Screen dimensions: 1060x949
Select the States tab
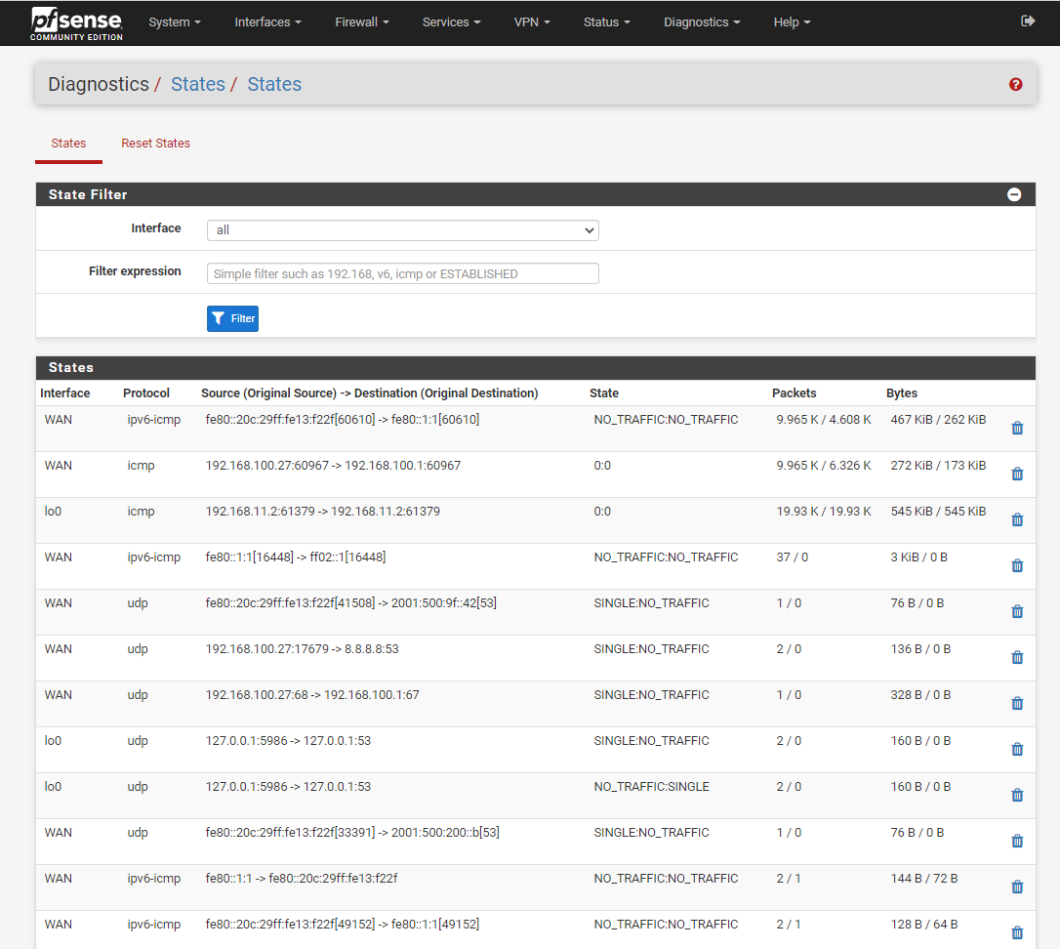(x=68, y=144)
